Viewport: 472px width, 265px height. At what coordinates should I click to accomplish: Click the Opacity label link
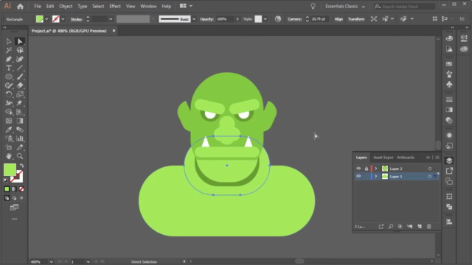pos(206,19)
